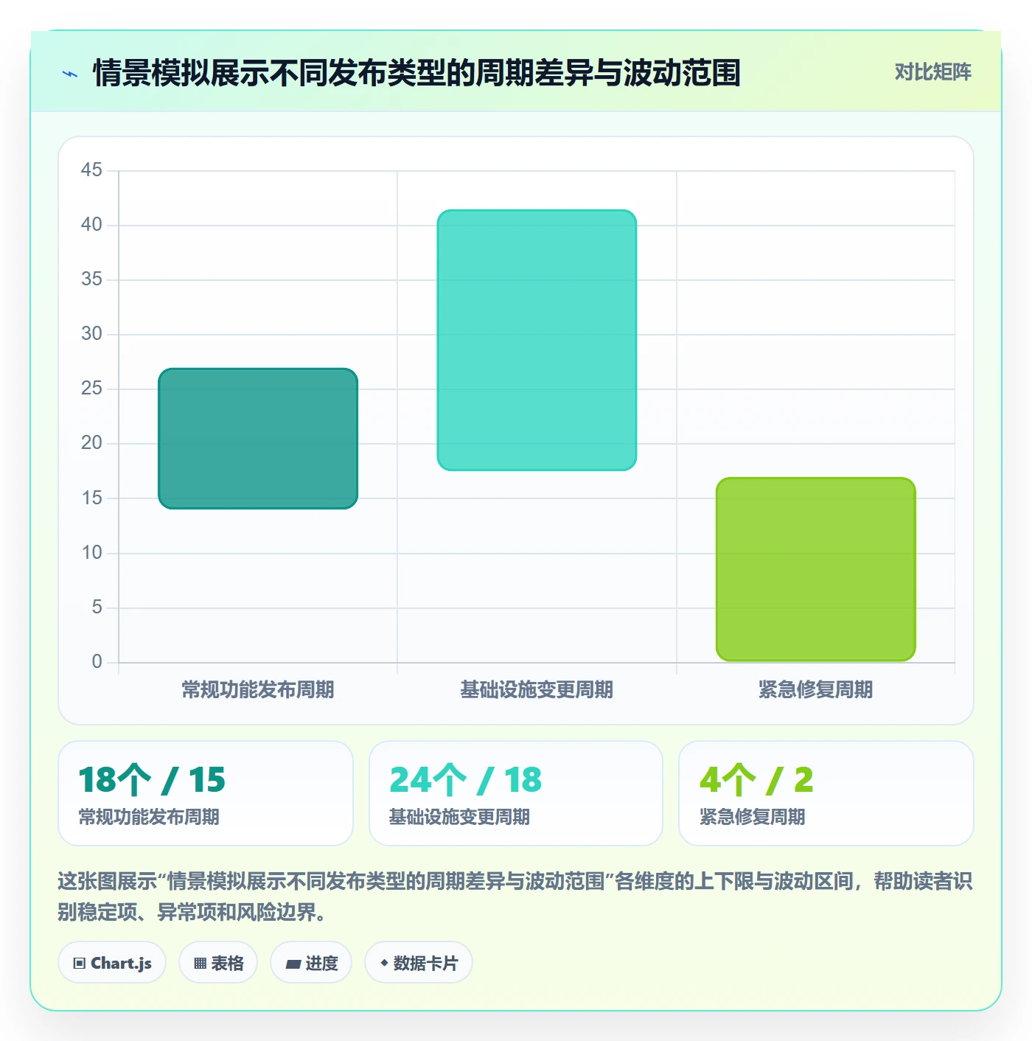Click the lightning bolt icon beside title
Image resolution: width=1032 pixels, height=1041 pixels.
coord(70,73)
